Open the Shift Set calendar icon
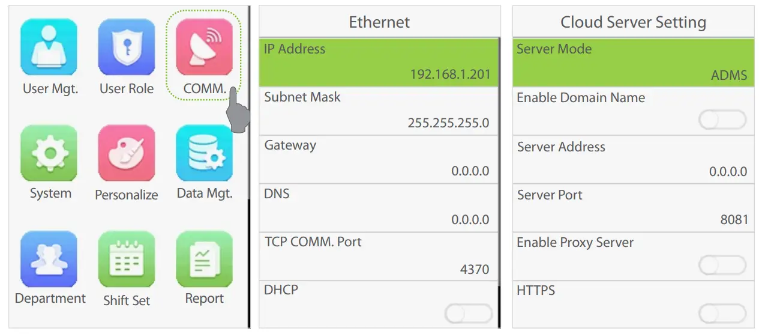The image size is (759, 334). point(127,259)
